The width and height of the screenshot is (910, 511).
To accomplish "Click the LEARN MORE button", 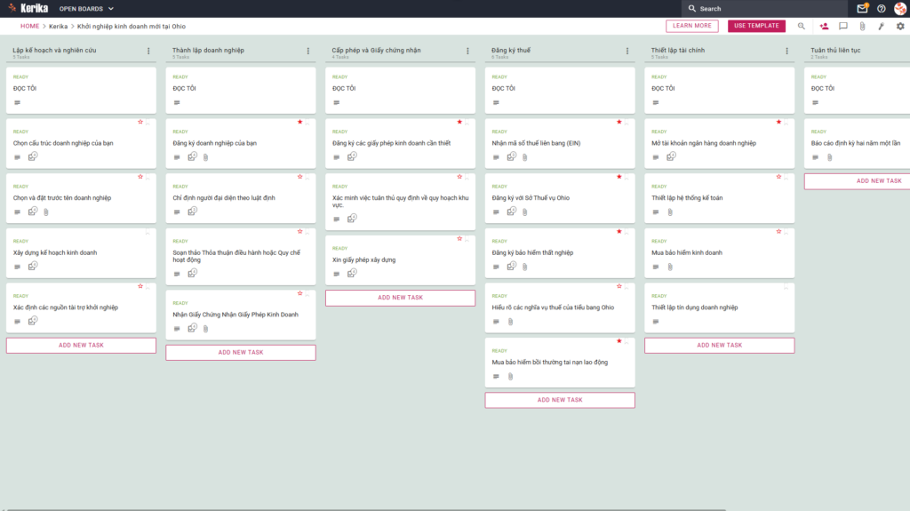I will (691, 26).
